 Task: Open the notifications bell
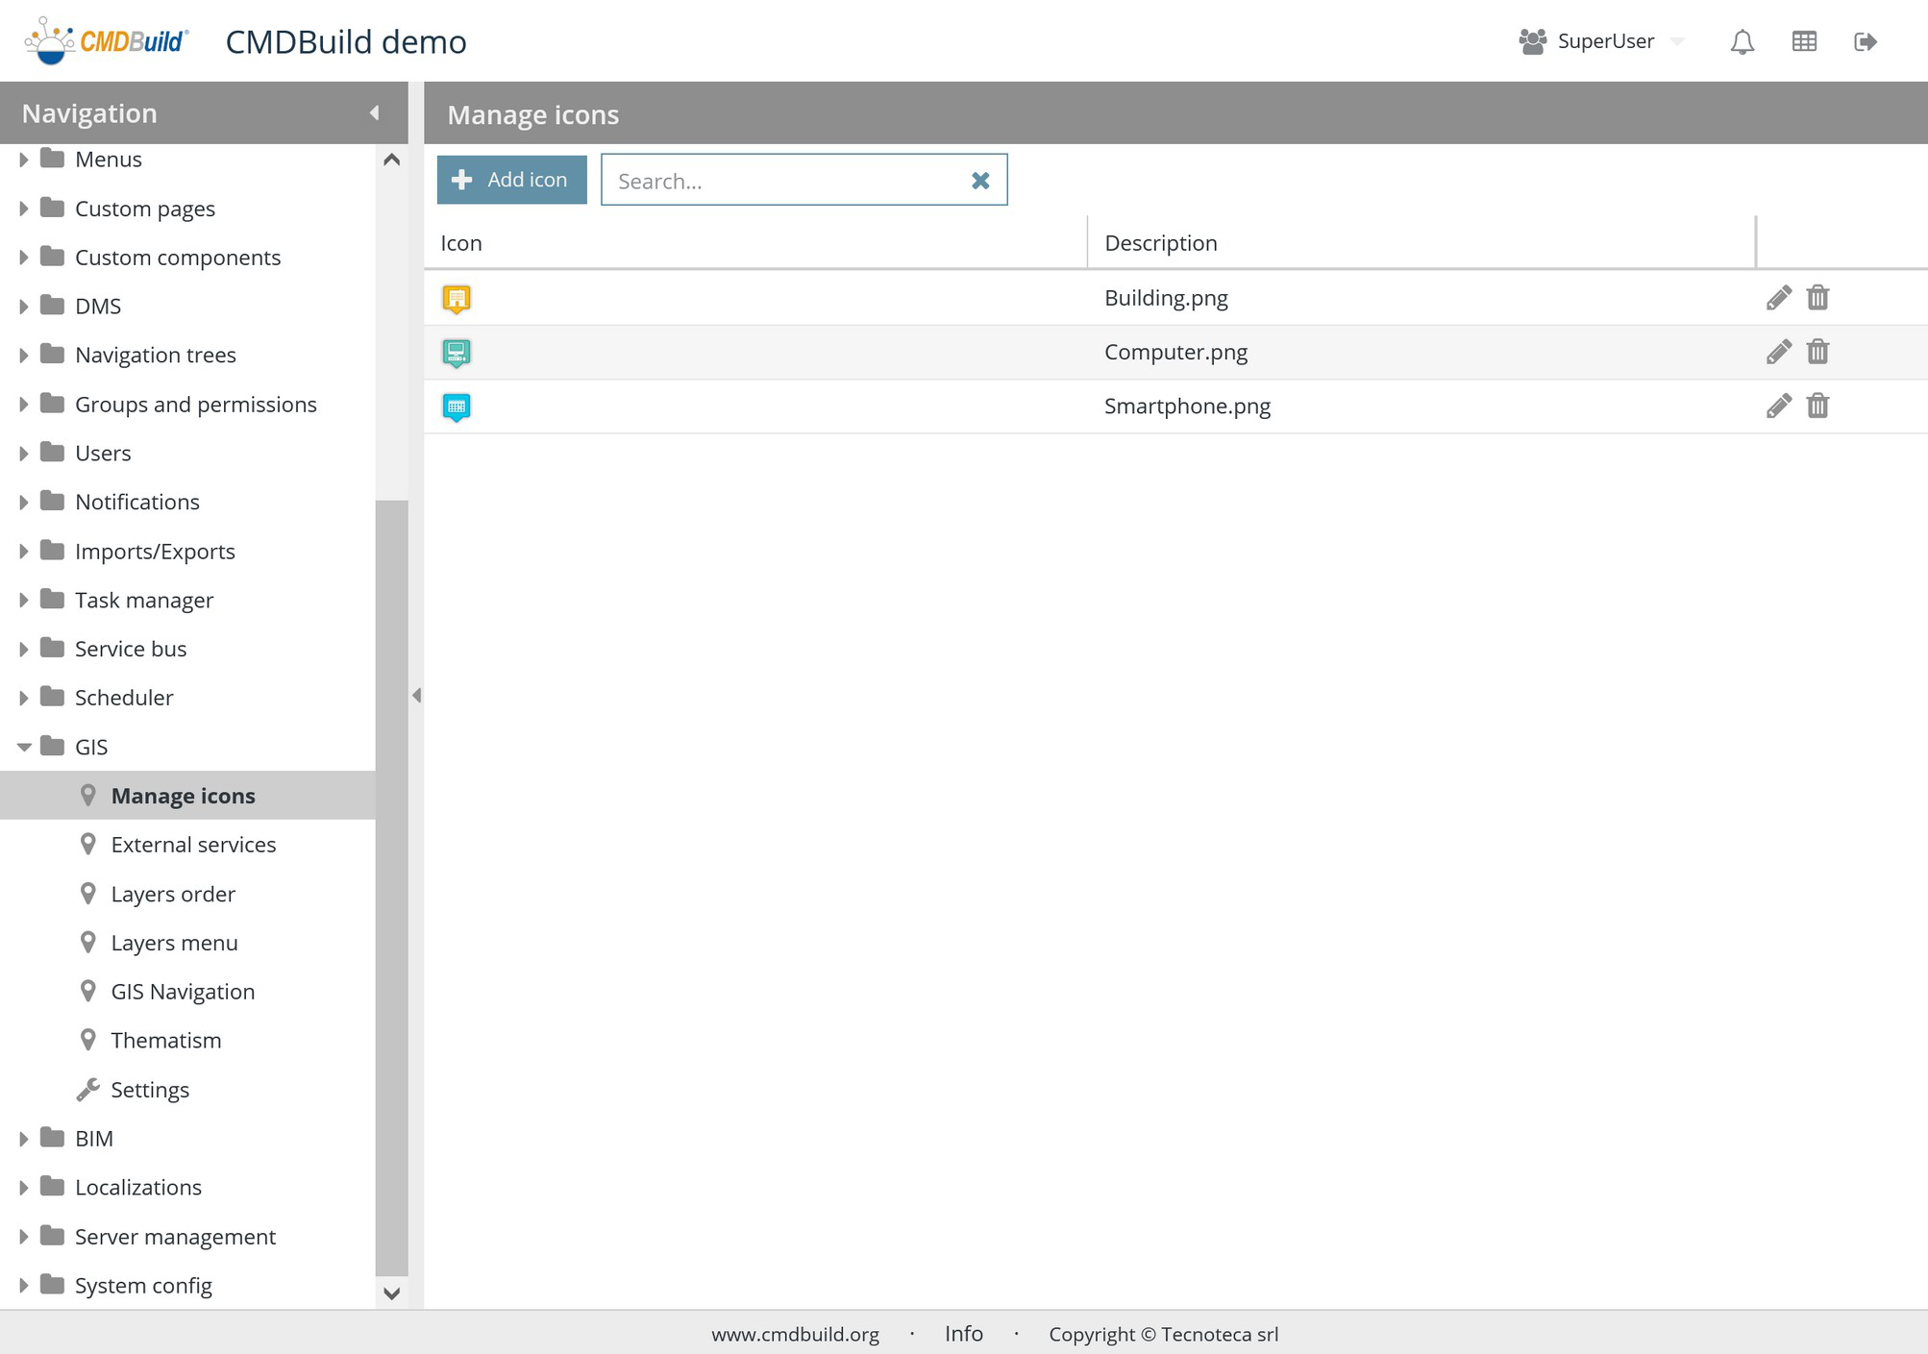click(1742, 41)
